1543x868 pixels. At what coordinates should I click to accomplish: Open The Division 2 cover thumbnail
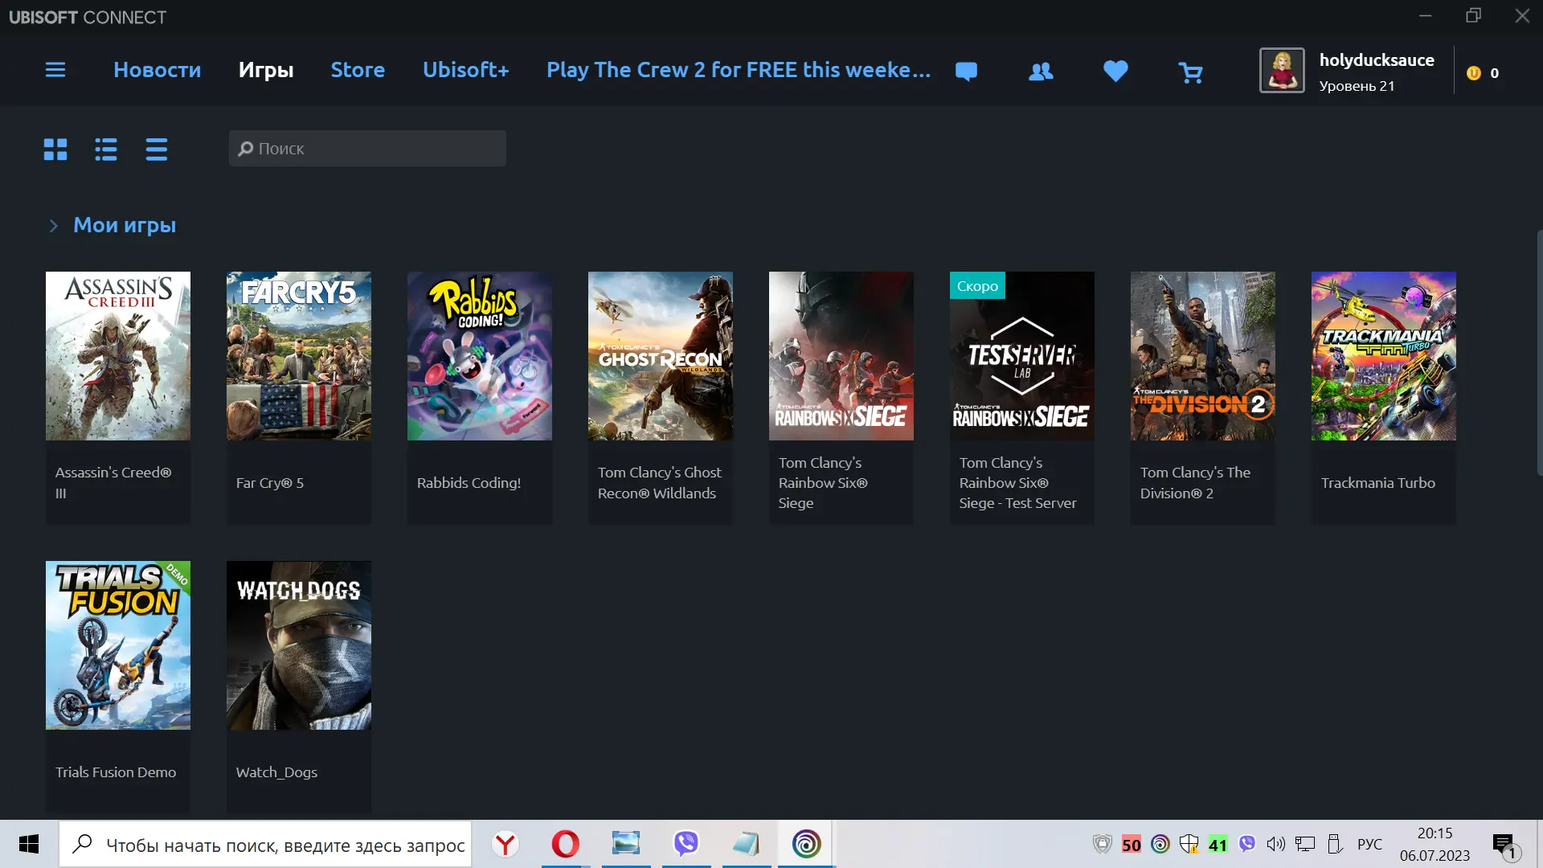[1203, 356]
